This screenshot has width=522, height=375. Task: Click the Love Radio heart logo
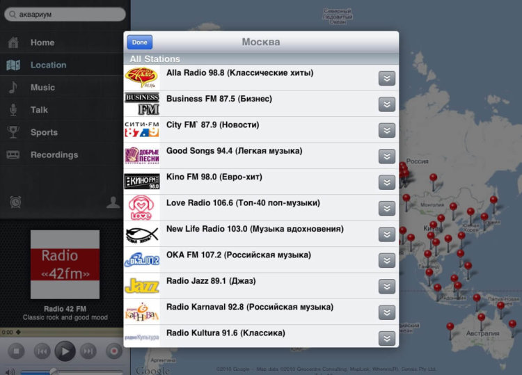click(x=142, y=207)
